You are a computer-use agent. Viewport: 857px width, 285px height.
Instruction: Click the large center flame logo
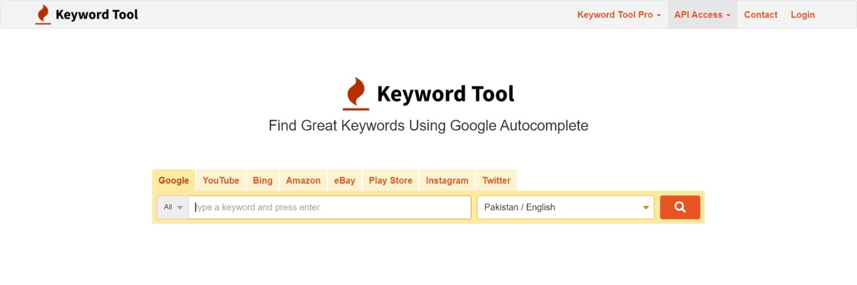coord(356,94)
